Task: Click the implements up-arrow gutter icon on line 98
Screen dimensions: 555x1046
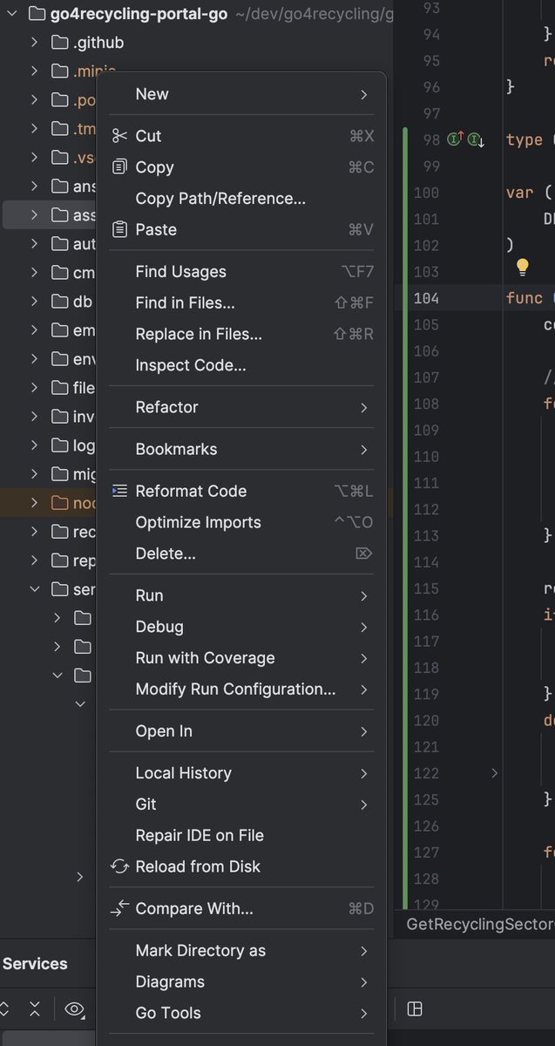Action: [455, 139]
